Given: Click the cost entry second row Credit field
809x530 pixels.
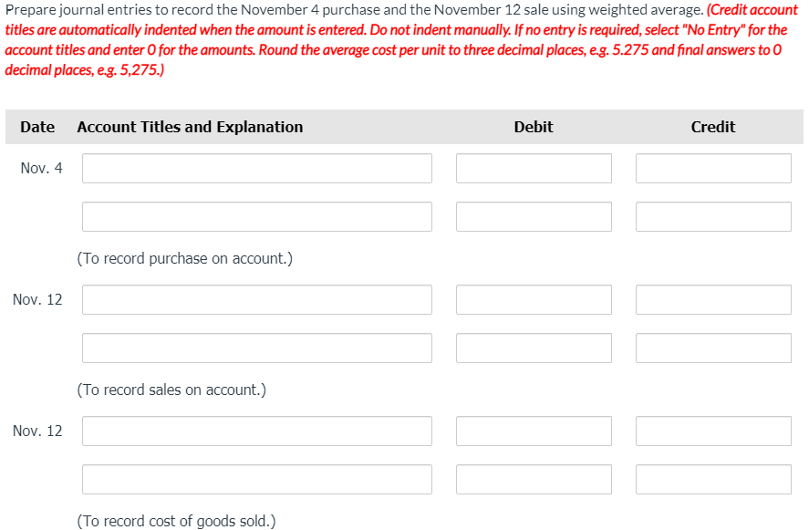Looking at the screenshot, I should pos(713,479).
